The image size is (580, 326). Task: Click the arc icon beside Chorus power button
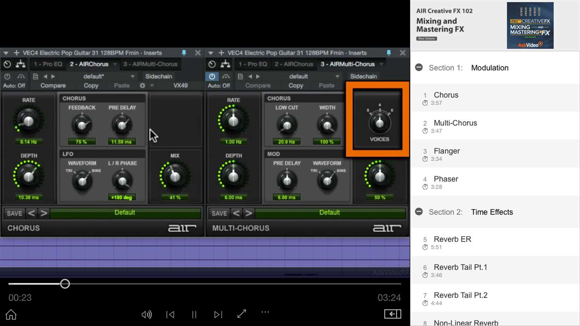point(21,76)
